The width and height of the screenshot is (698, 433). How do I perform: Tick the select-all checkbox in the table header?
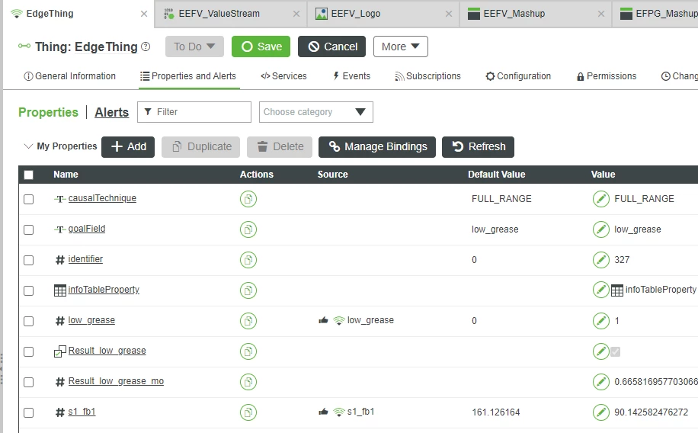(28, 175)
